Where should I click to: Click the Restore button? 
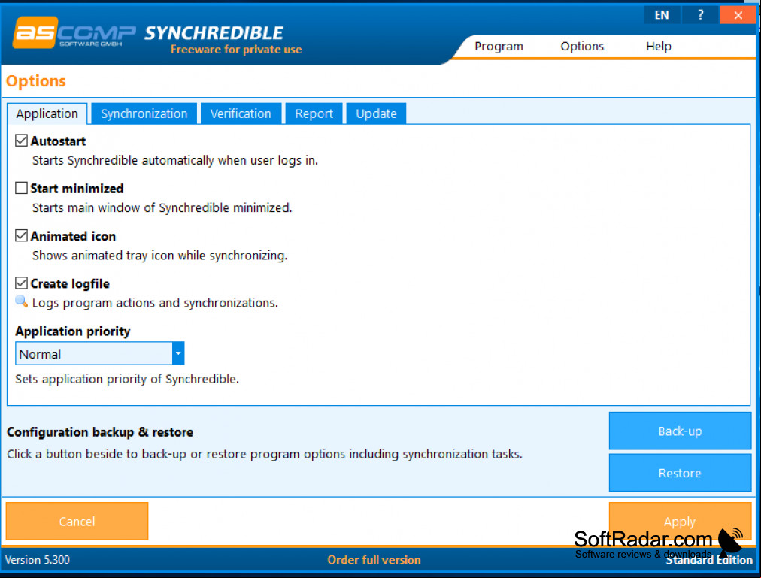pos(680,473)
